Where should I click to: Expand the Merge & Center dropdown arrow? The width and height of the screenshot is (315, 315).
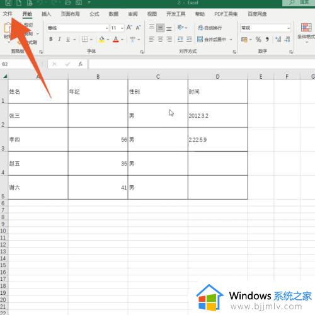[231, 40]
